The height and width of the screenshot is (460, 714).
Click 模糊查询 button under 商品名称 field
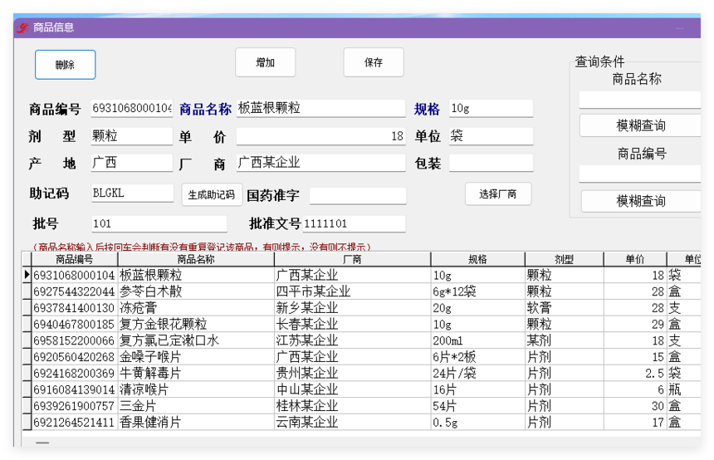click(640, 125)
